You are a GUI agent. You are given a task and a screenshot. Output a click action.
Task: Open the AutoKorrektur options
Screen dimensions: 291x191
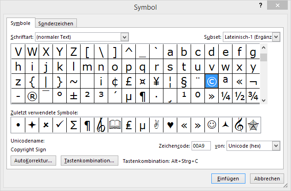[x=33, y=161]
